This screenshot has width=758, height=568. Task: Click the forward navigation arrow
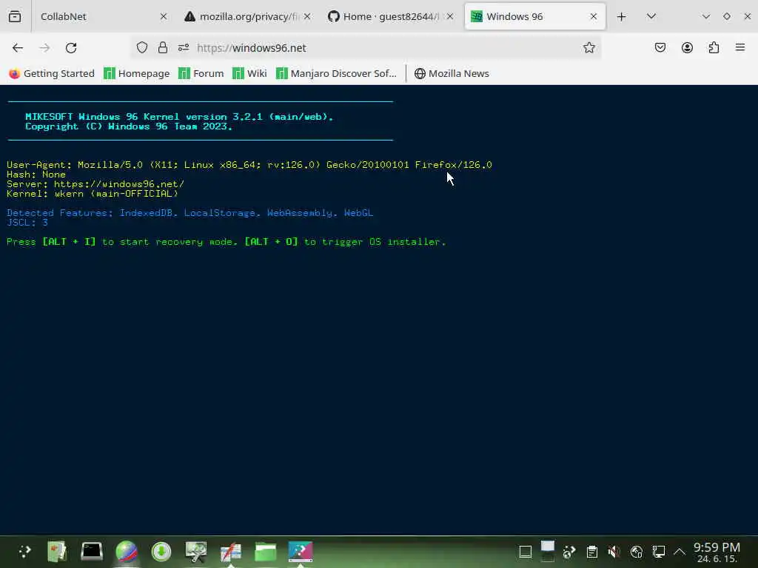tap(44, 48)
